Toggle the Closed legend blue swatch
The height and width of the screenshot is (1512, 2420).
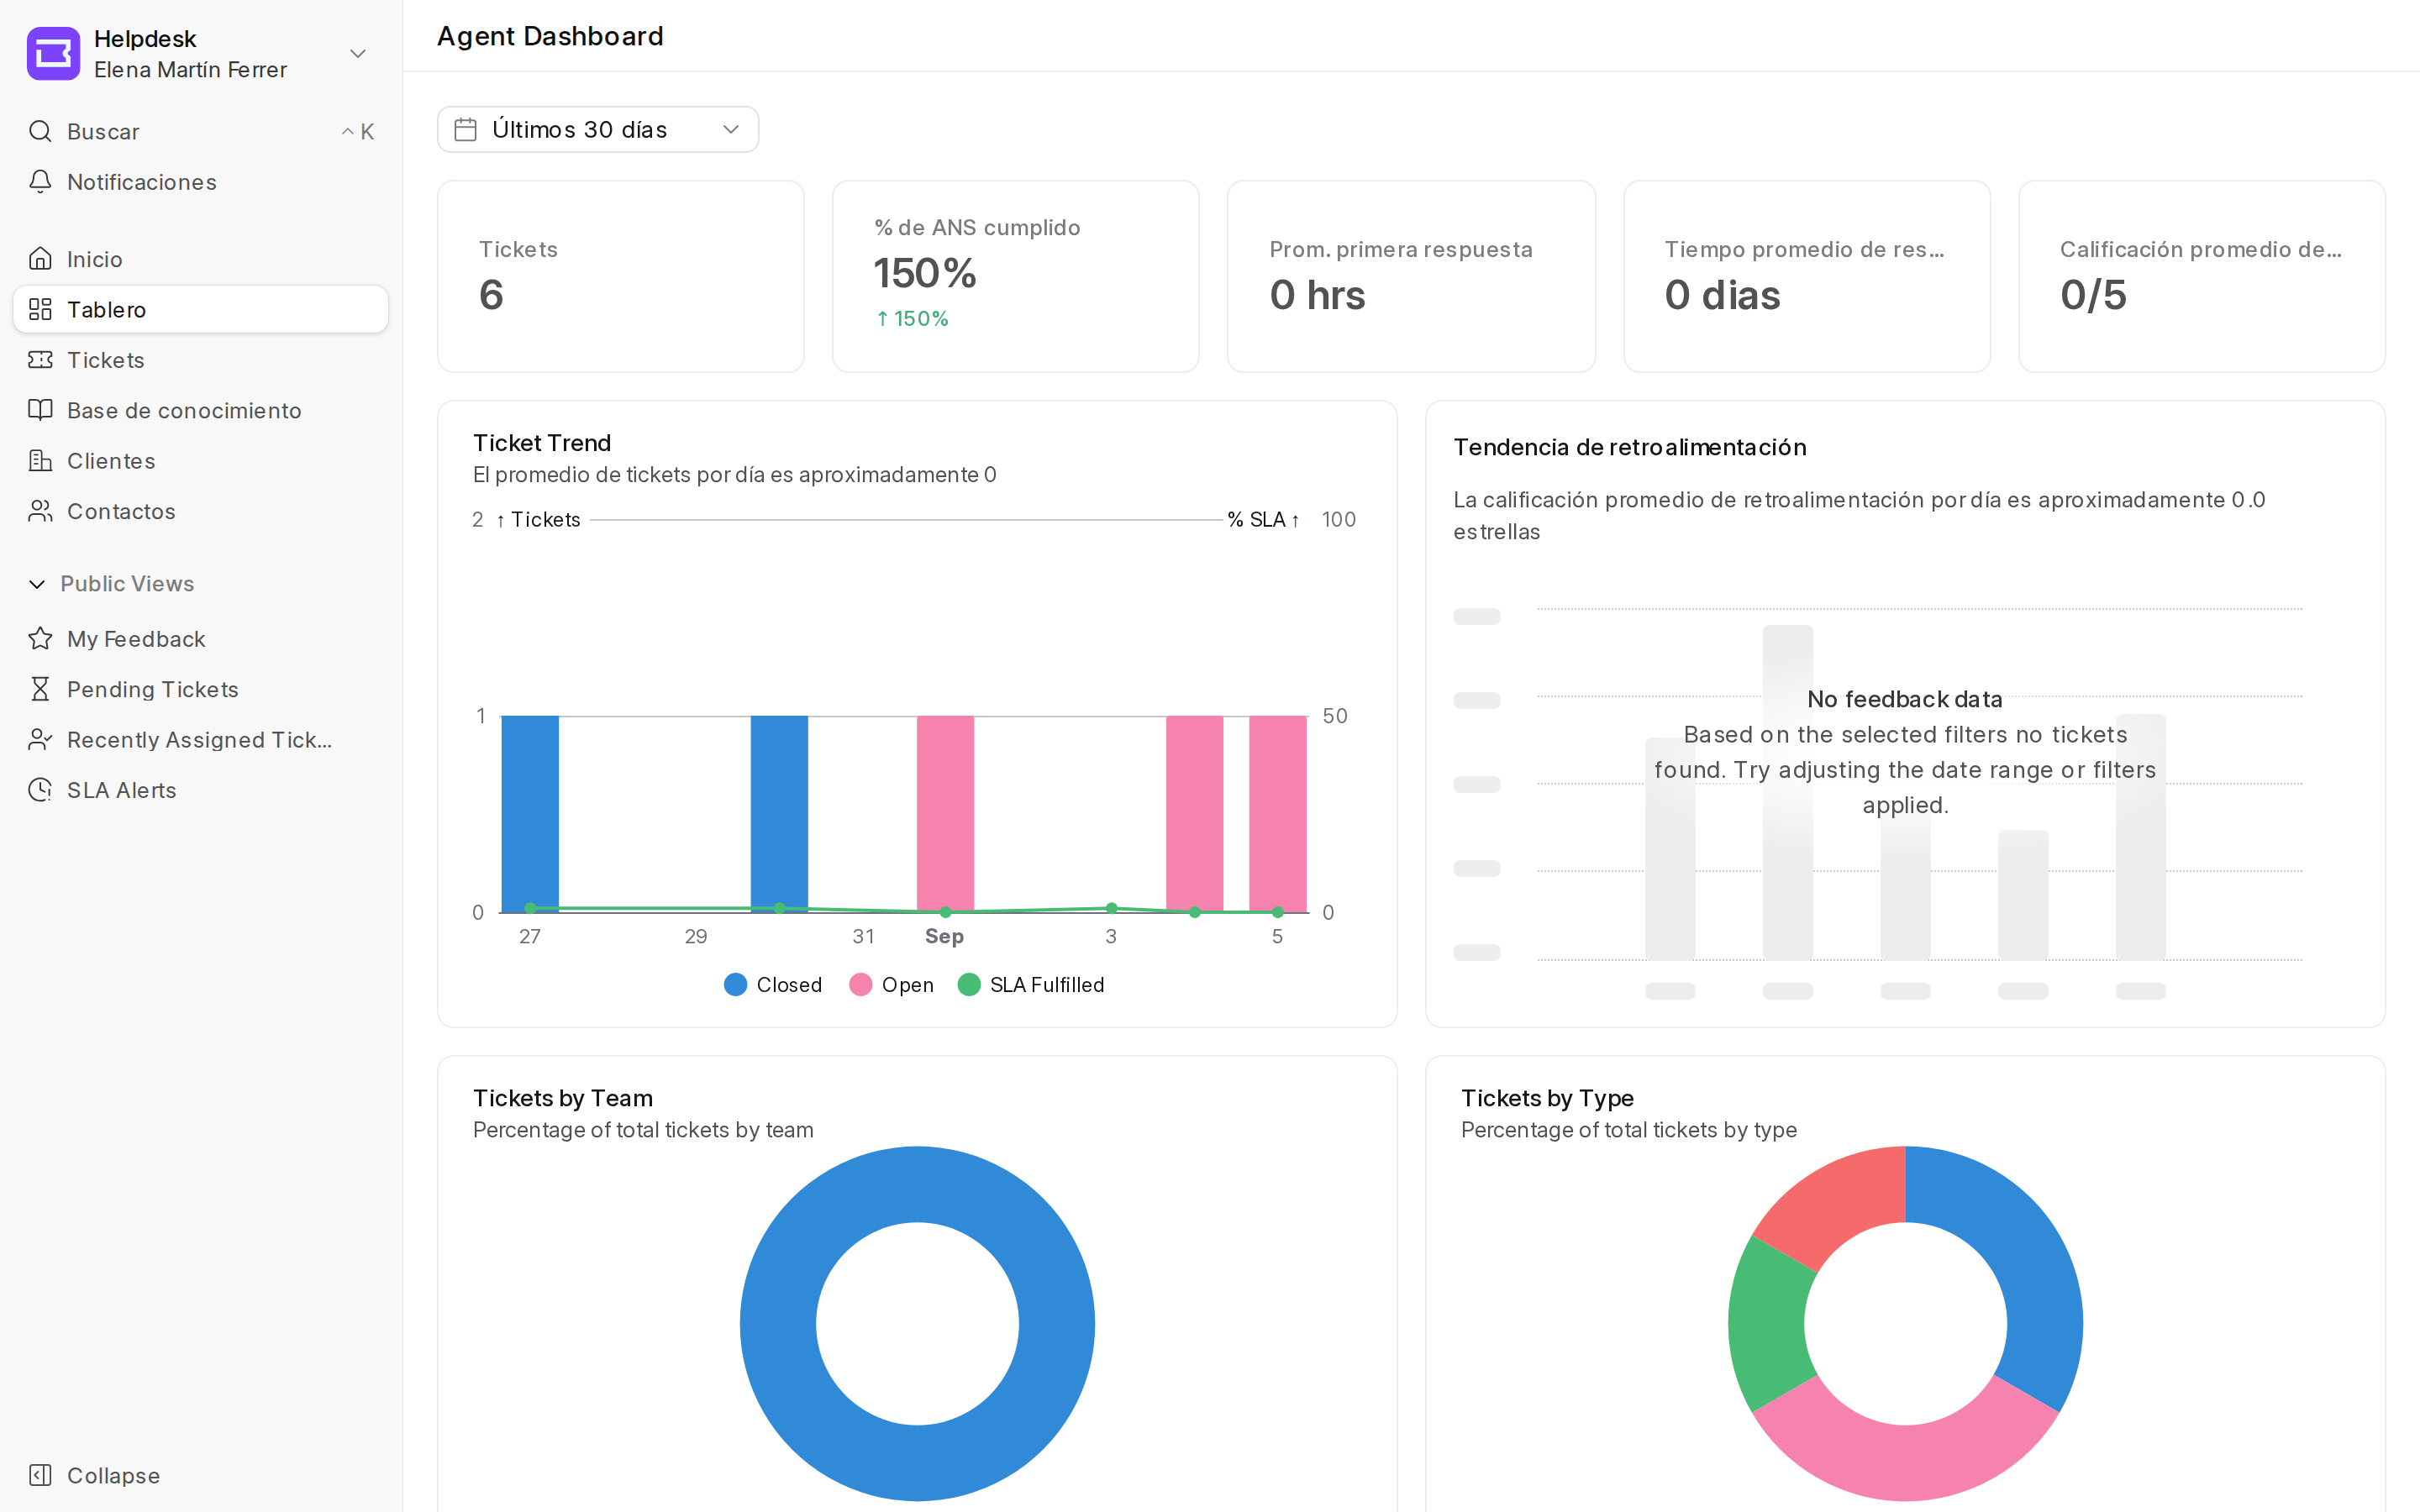coord(735,985)
